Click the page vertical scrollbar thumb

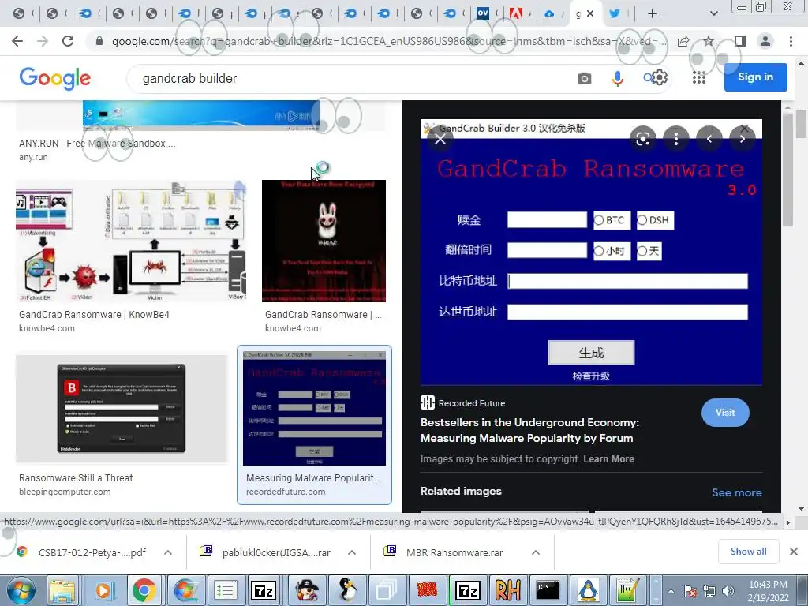pyautogui.click(x=802, y=124)
